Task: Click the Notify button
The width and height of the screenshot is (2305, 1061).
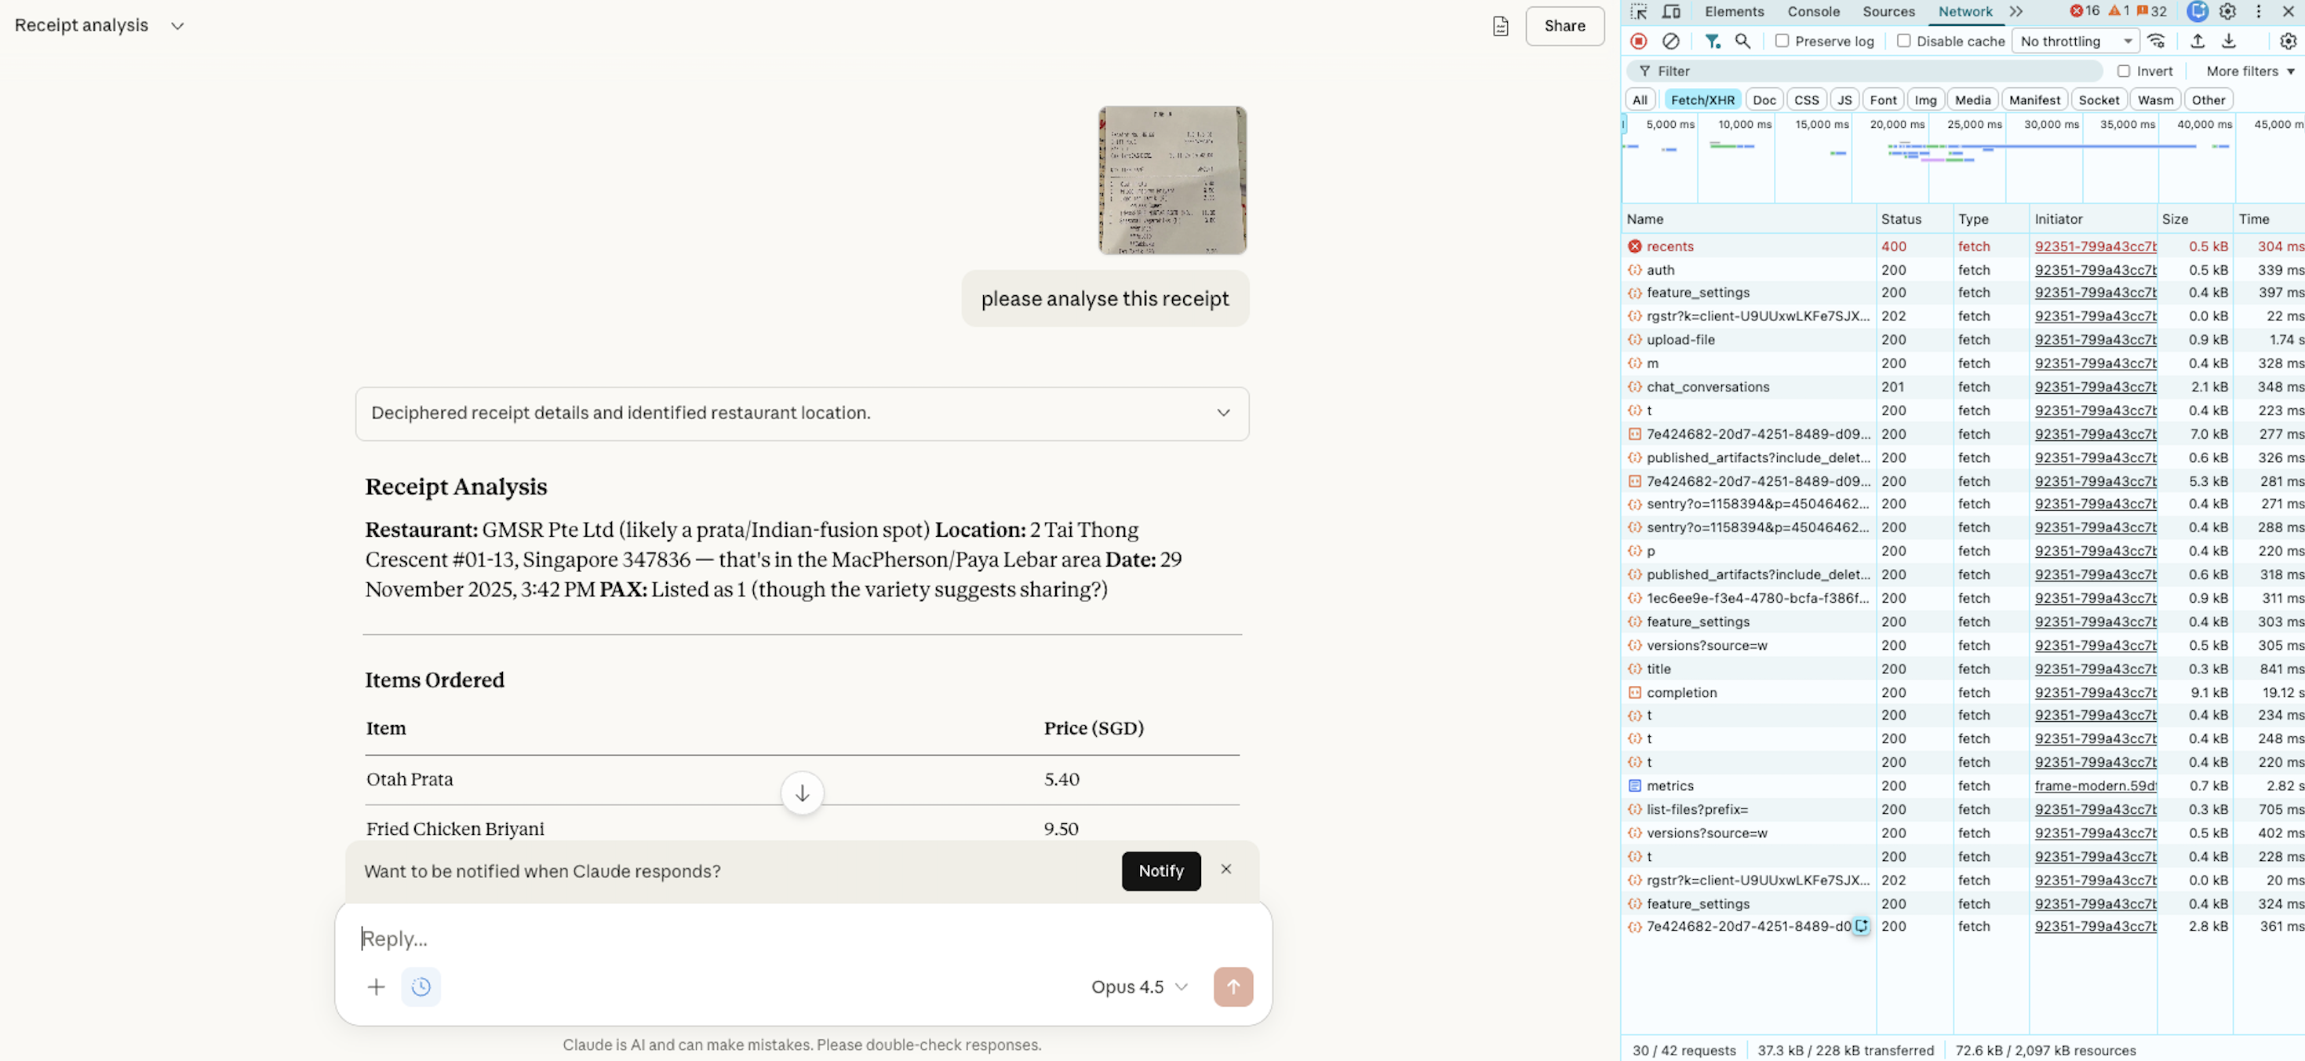Action: (1160, 870)
